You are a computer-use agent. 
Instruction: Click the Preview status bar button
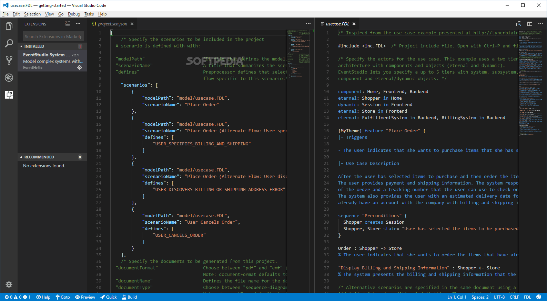point(85,297)
